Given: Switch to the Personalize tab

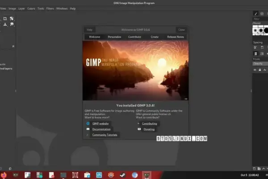Looking at the screenshot, I should pyautogui.click(x=114, y=37).
